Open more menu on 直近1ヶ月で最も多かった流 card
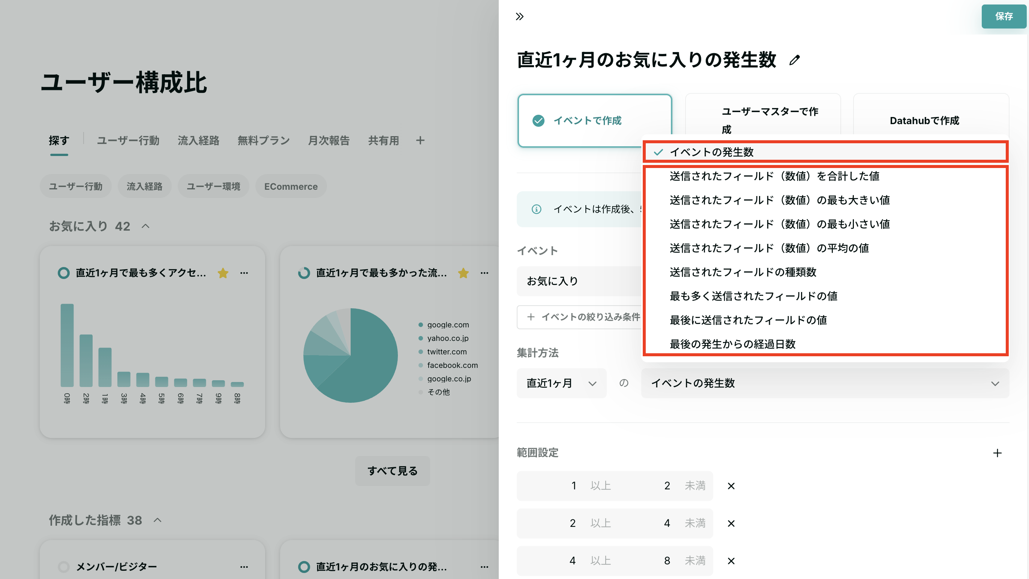The height and width of the screenshot is (579, 1029). click(x=484, y=273)
